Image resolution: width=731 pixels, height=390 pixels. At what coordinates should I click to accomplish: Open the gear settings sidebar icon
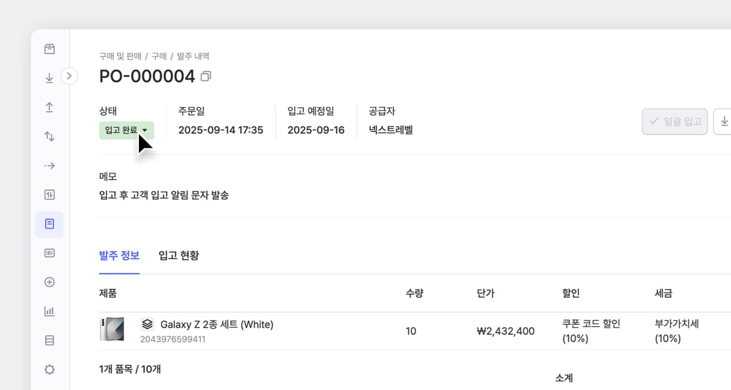[49, 369]
